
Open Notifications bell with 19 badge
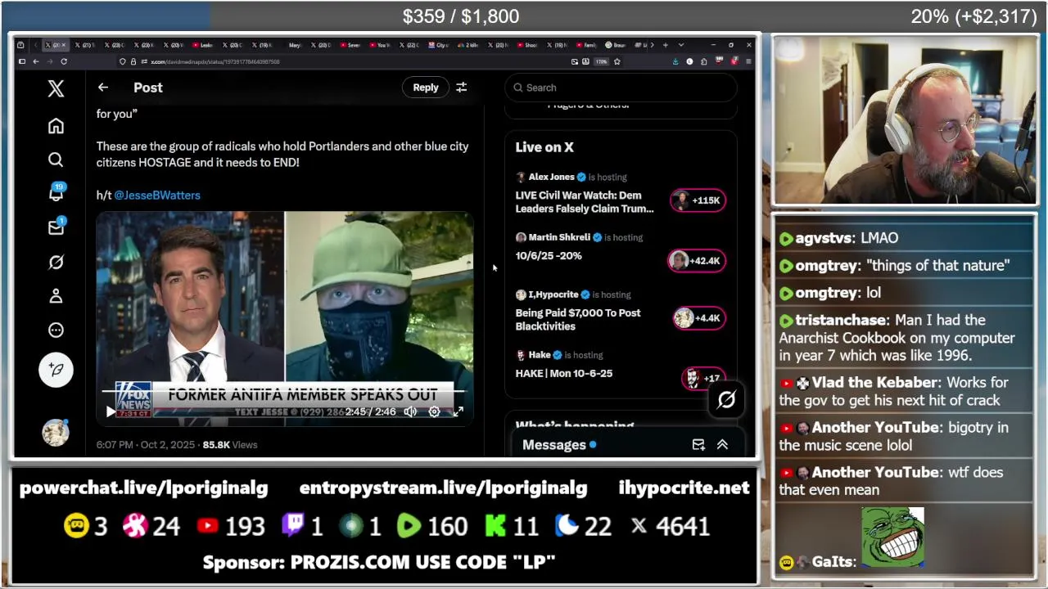click(56, 193)
